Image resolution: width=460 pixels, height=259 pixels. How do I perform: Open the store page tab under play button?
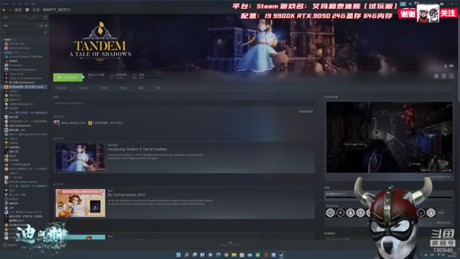pyautogui.click(x=62, y=88)
